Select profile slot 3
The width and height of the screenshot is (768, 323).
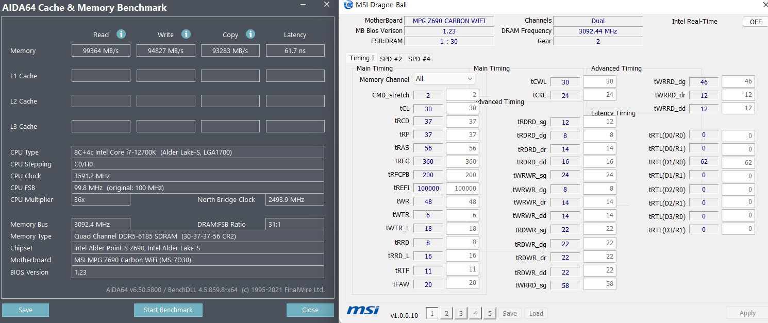[461, 313]
